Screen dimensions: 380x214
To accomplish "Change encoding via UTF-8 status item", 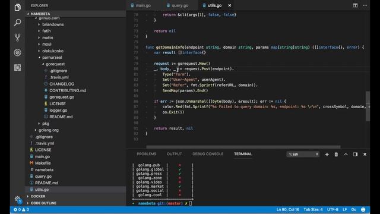I will [332, 209].
